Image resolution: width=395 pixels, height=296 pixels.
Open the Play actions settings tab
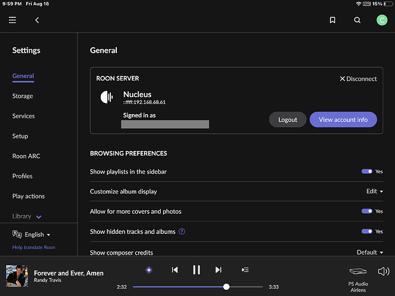click(28, 196)
